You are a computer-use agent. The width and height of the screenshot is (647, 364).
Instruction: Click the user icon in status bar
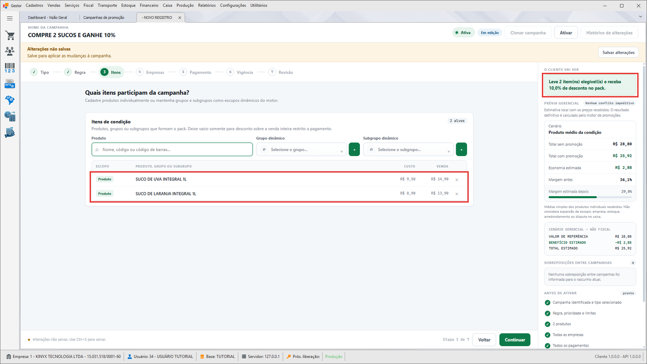130,357
